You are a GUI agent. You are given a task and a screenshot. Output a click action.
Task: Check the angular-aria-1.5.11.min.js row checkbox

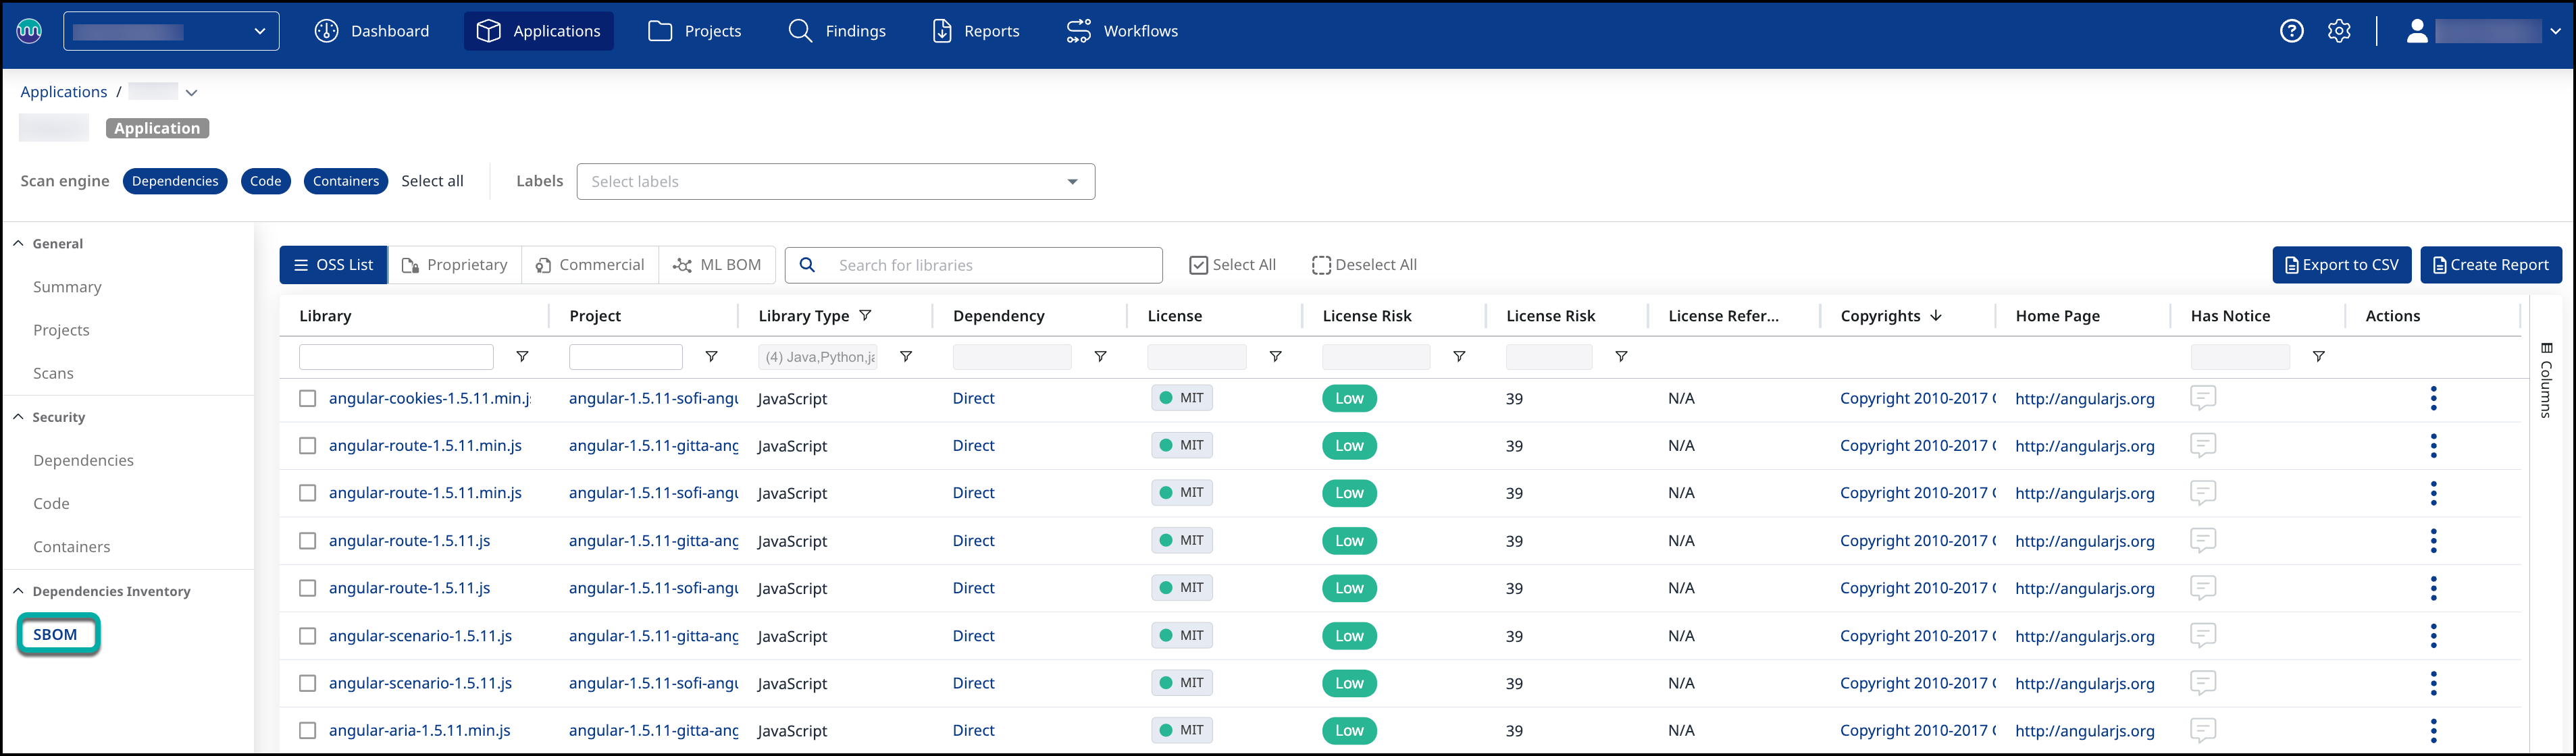click(x=308, y=730)
